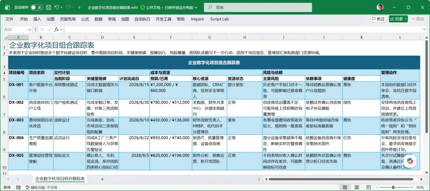Select the 红色 health status cell
This screenshot has height=191, width=430.
pos(362,144)
